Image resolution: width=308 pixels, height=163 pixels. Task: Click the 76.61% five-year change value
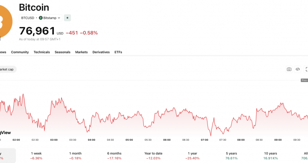[231, 158]
